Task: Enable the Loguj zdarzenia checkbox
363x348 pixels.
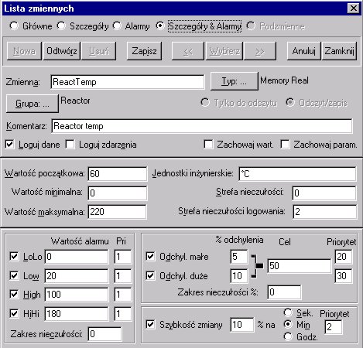Action: (x=70, y=144)
